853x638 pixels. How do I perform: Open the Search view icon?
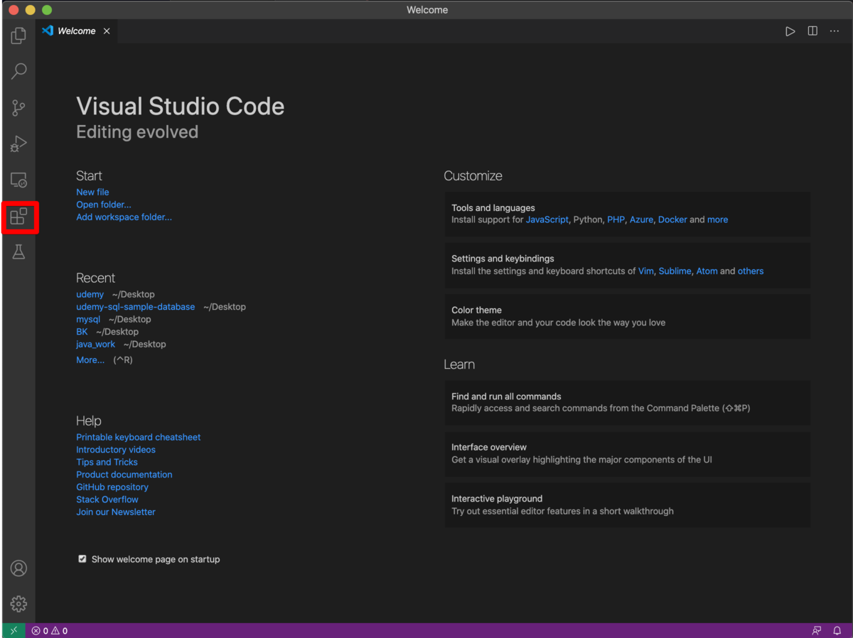coord(18,71)
